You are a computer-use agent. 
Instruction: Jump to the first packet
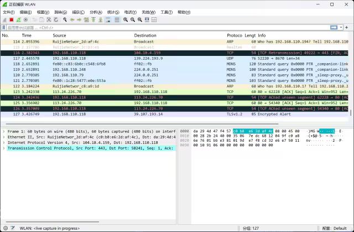click(x=93, y=20)
